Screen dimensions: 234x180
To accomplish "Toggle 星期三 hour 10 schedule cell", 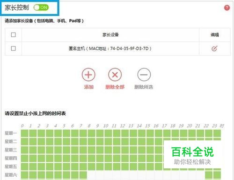I will click(108, 150).
